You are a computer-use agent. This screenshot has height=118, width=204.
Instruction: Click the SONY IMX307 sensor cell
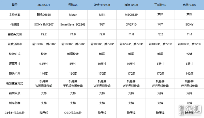coord(44,24)
